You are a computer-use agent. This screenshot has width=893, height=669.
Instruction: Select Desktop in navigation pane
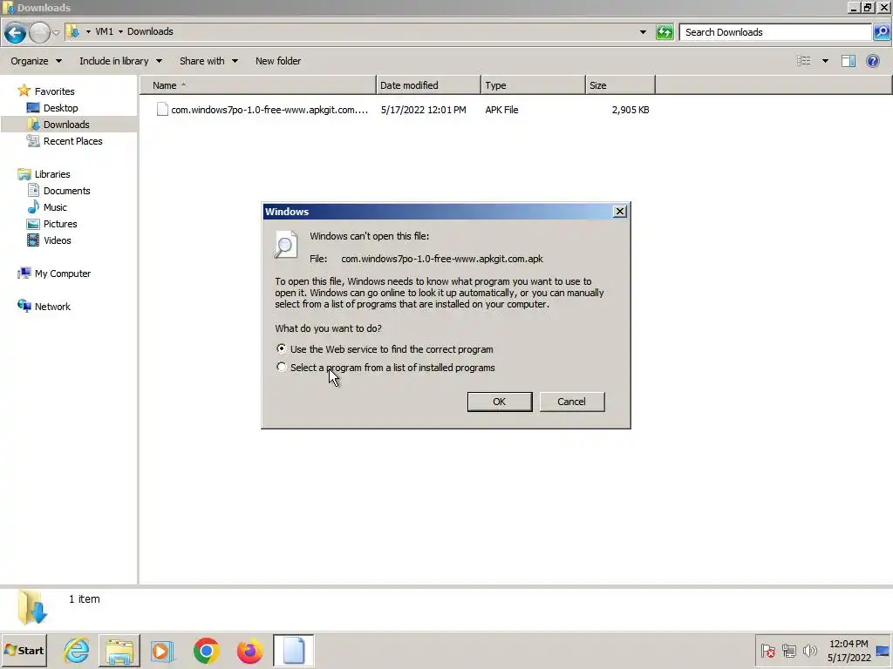(60, 107)
